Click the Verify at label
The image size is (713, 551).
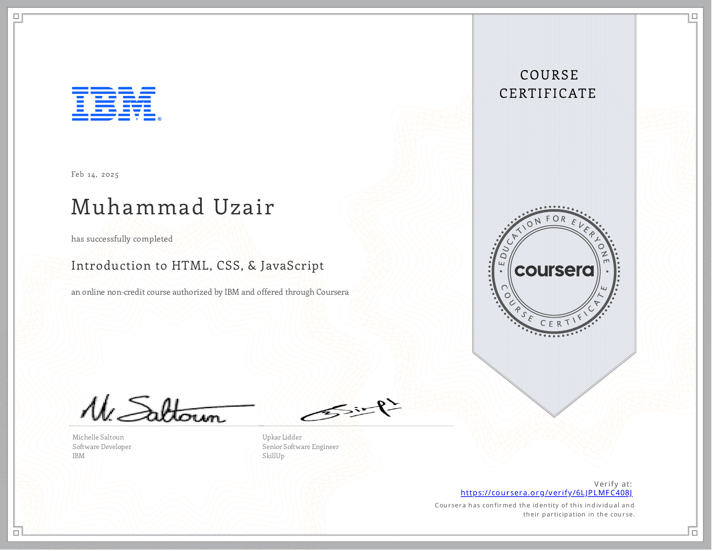[x=613, y=484]
